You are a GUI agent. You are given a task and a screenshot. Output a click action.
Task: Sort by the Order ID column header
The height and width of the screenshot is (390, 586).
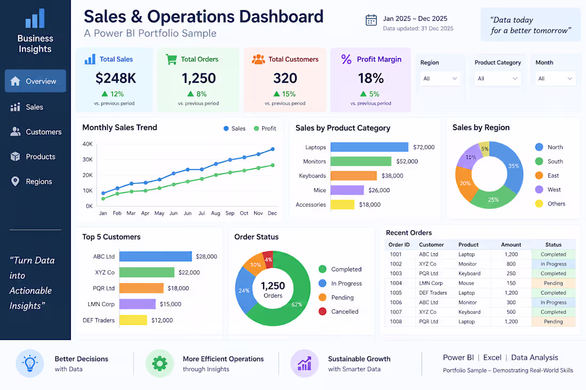click(399, 245)
